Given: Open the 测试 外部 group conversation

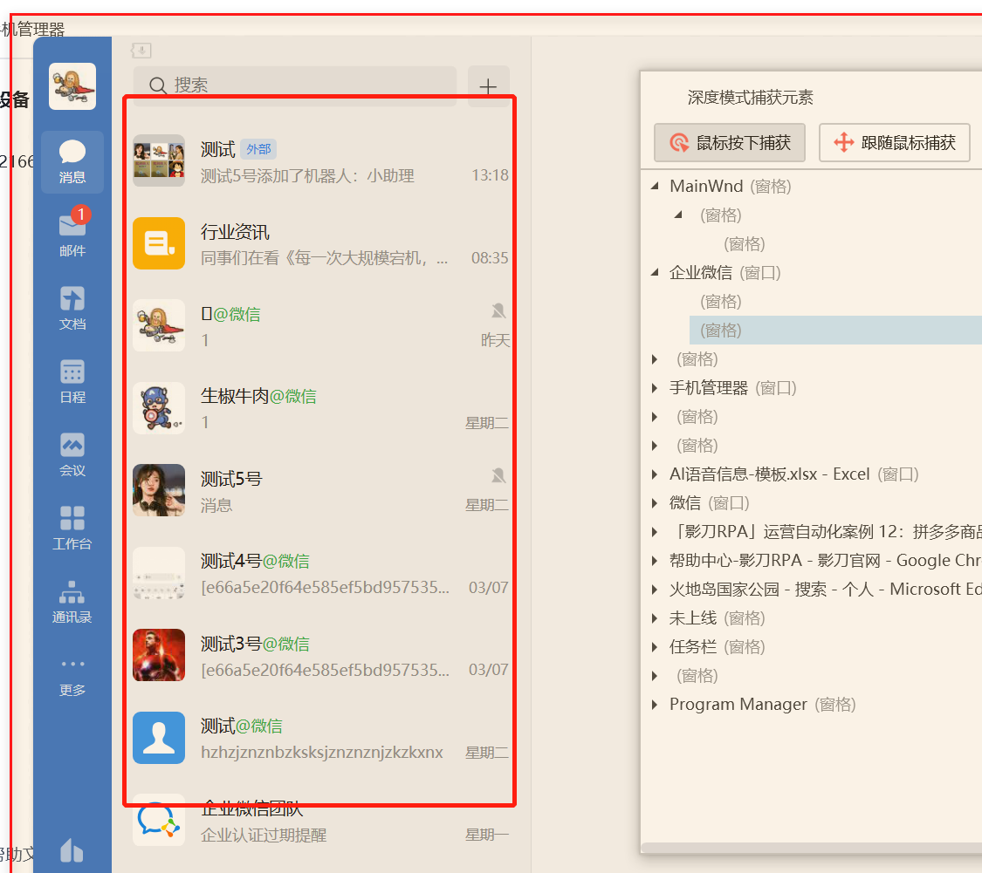Looking at the screenshot, I should tap(320, 160).
